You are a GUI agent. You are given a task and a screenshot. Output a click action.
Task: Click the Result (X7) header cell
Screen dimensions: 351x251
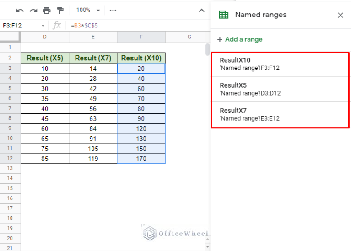[93, 58]
